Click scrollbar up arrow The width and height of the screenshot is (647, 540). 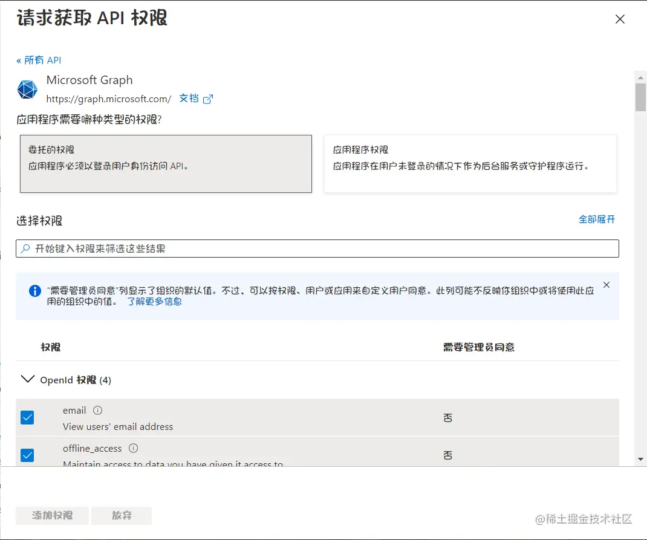click(640, 77)
